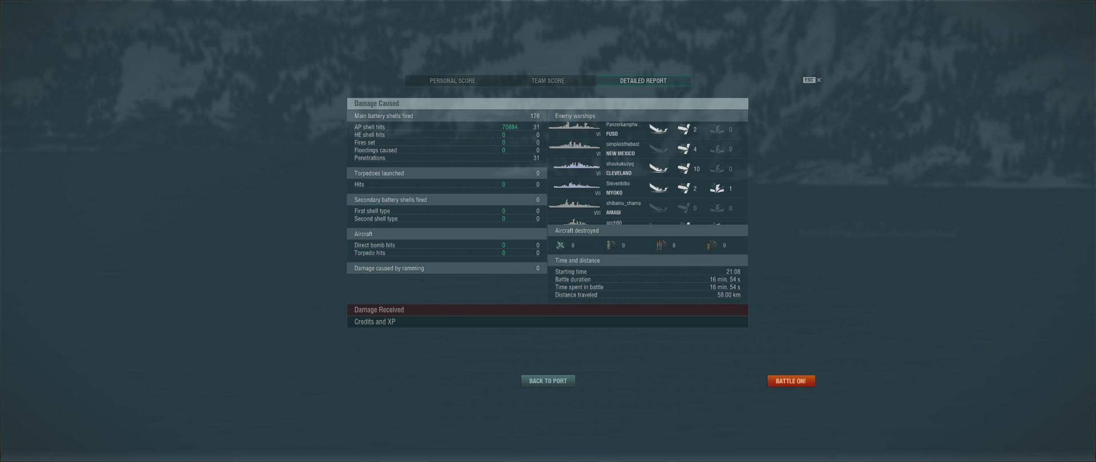1096x462 pixels.
Task: Click the shell hits icon in New Mexico row
Action: click(684, 149)
